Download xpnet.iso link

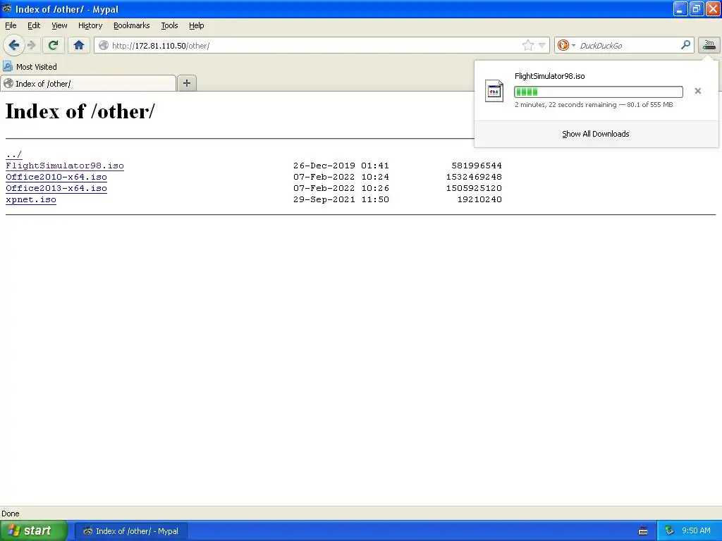click(x=31, y=199)
